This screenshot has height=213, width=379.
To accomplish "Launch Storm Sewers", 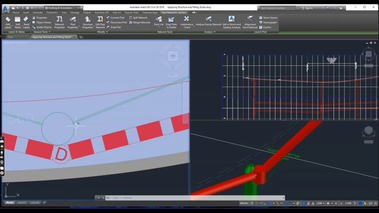I will (268, 18).
